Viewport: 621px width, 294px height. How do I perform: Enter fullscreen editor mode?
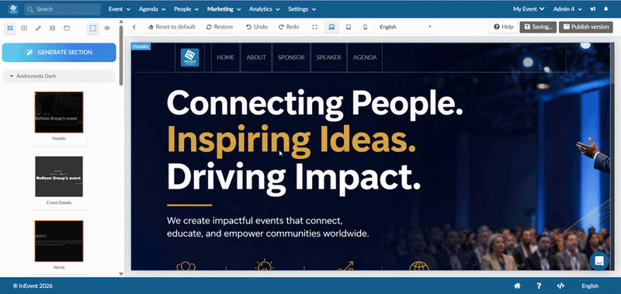[x=315, y=27]
